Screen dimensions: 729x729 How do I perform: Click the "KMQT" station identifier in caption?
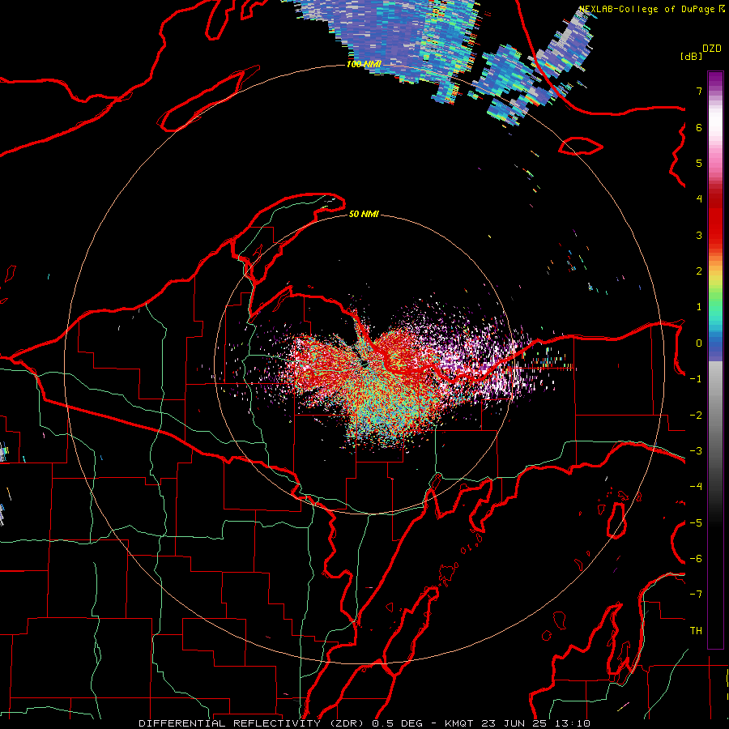tap(459, 723)
